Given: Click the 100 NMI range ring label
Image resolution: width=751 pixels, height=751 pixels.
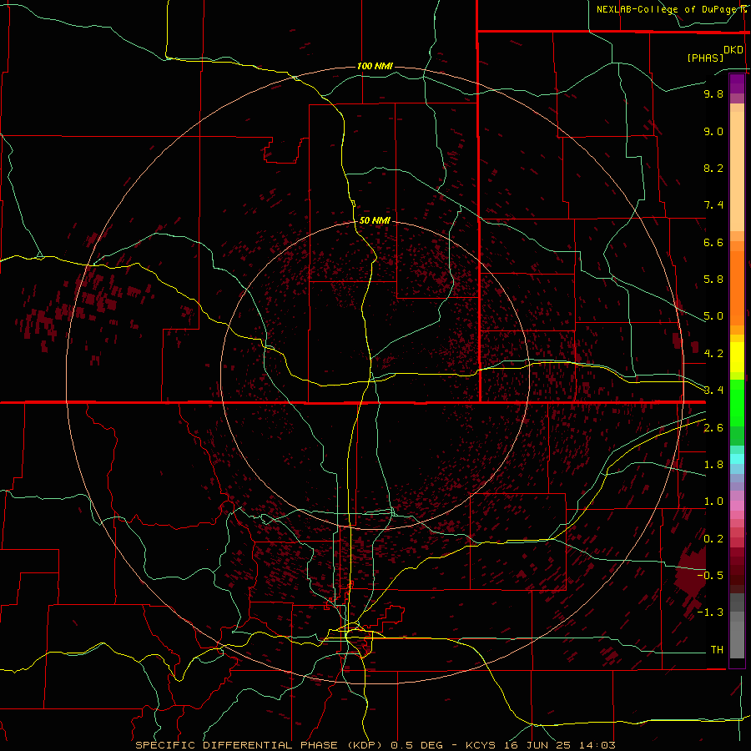Looking at the screenshot, I should click(375, 66).
